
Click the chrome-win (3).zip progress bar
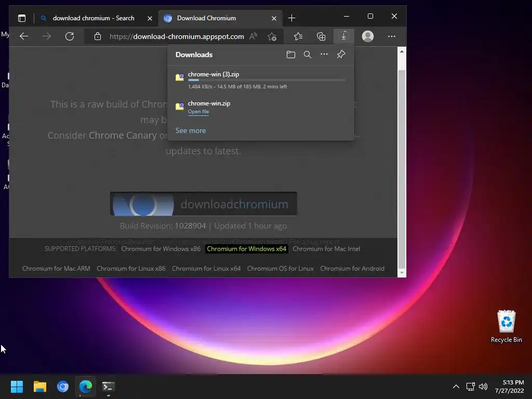[x=267, y=80]
